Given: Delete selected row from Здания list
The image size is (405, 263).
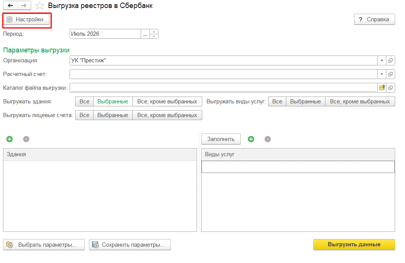Looking at the screenshot, I should [26, 139].
